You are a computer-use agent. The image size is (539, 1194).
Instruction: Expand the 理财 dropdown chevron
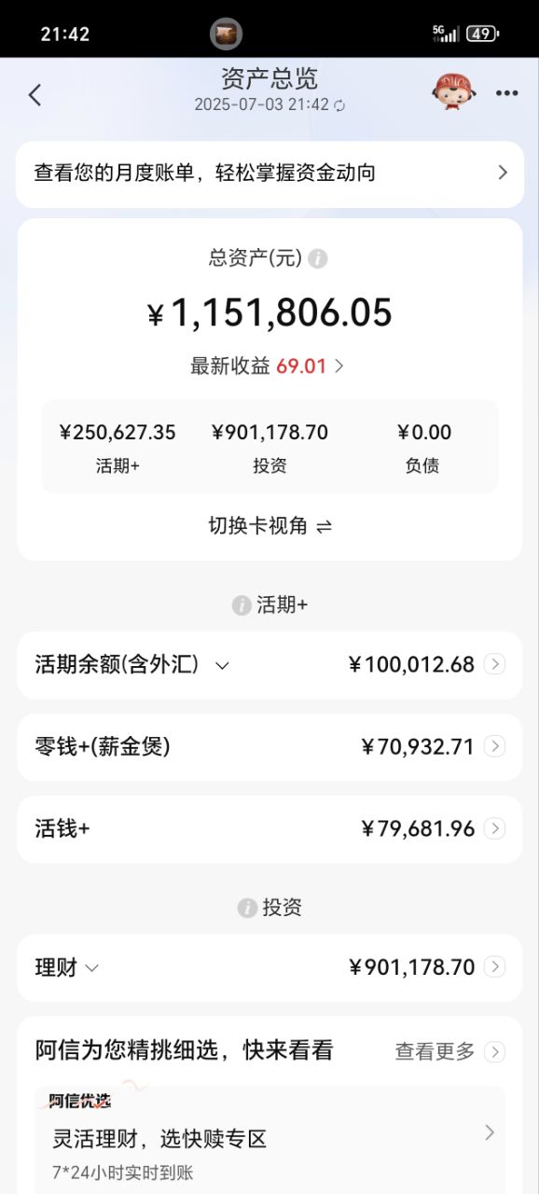91,968
